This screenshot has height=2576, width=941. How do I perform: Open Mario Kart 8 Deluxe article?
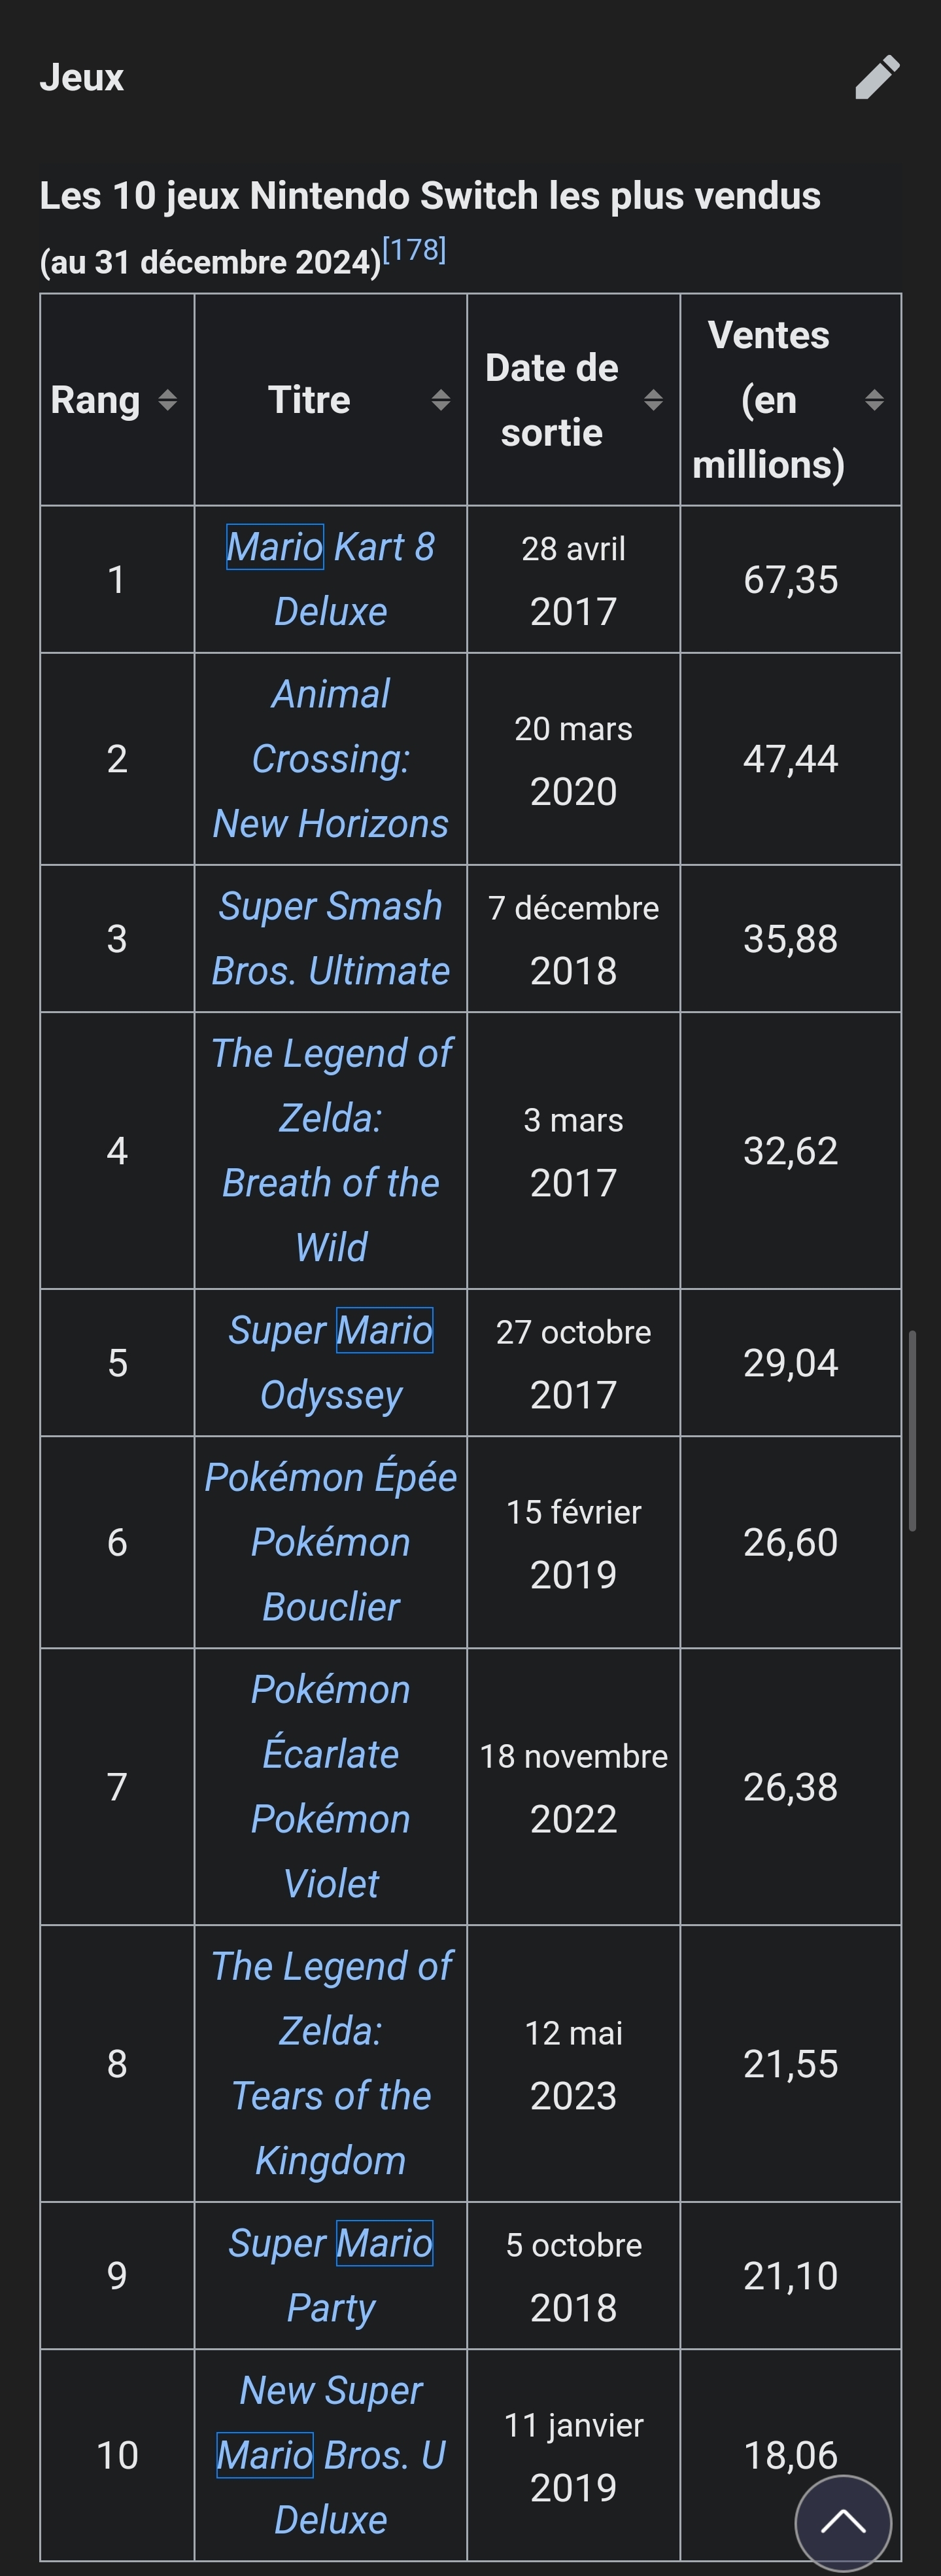pyautogui.click(x=331, y=579)
